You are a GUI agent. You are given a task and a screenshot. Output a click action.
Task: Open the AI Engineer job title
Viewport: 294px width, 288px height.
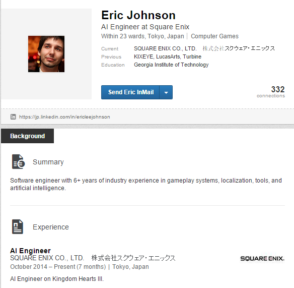tap(30, 251)
